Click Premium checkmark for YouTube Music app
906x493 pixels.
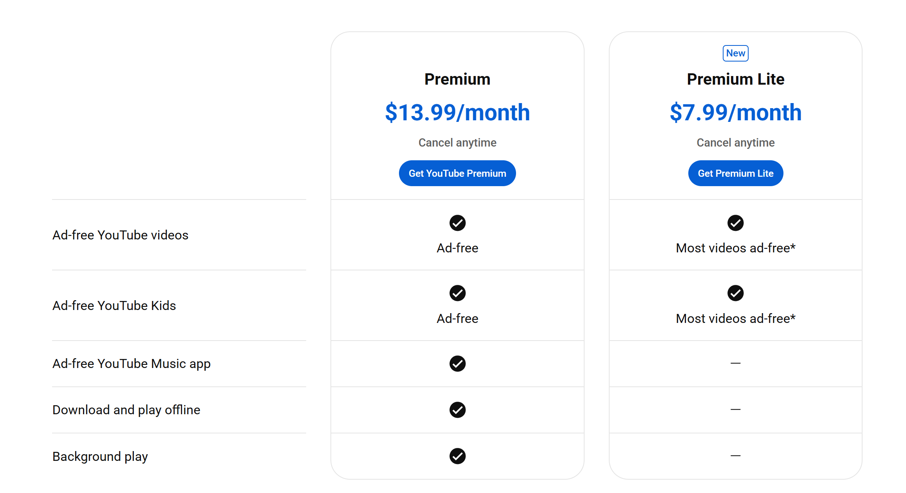pyautogui.click(x=457, y=364)
